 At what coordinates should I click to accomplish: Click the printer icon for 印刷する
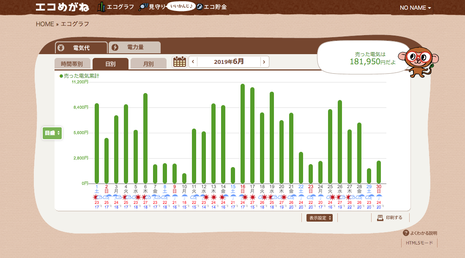point(380,218)
